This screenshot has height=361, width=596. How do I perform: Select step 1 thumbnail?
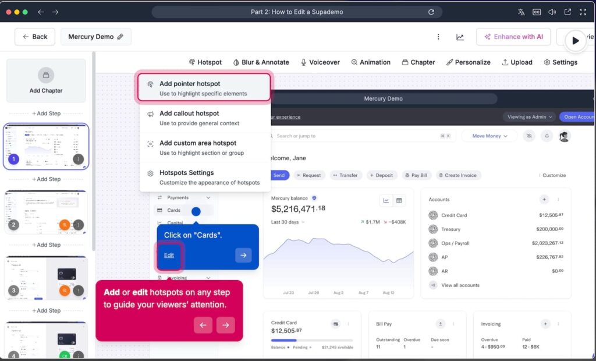coord(46,147)
